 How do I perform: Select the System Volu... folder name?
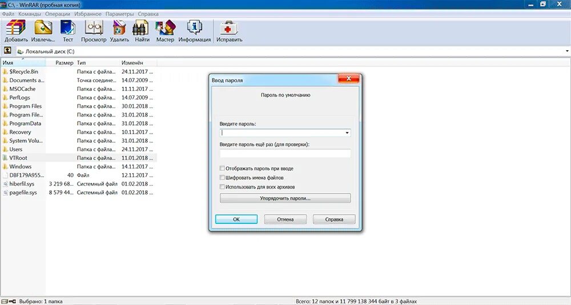[x=26, y=141]
